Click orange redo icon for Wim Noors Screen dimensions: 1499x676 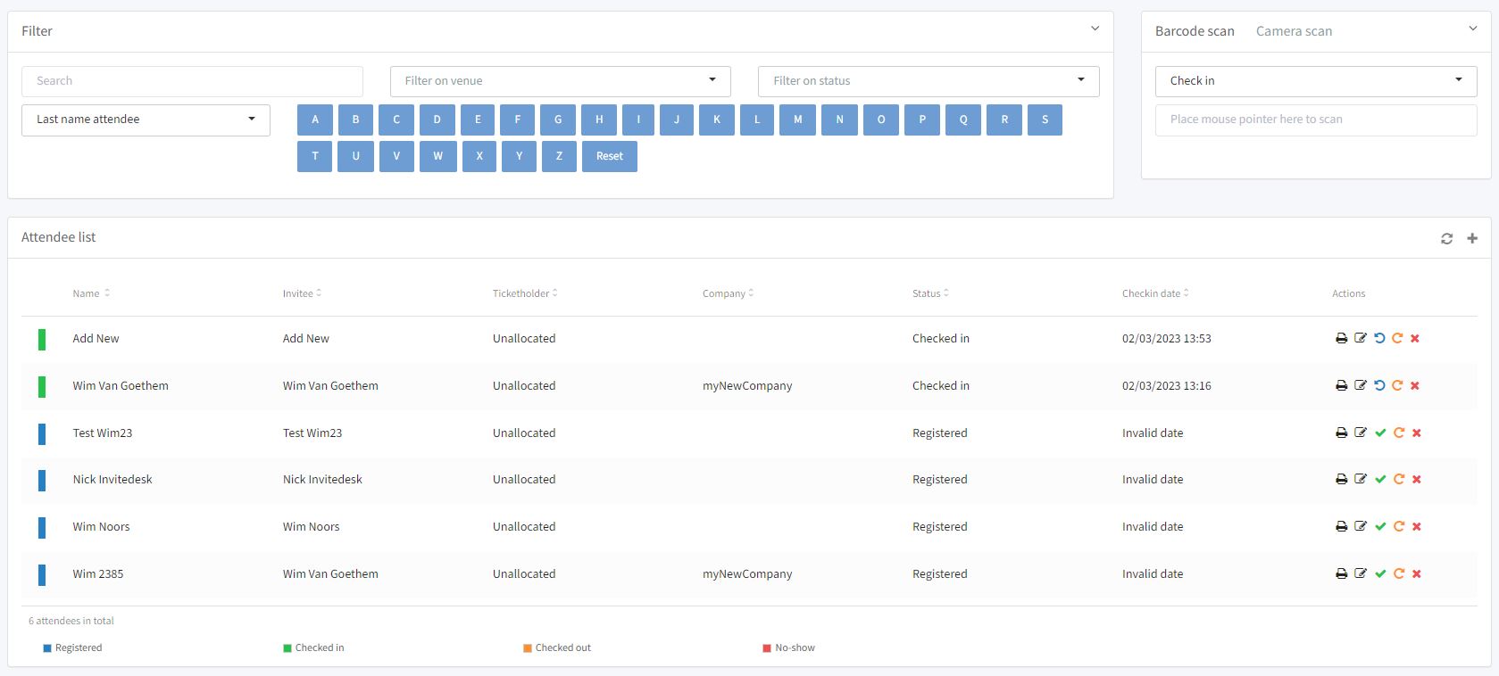pyautogui.click(x=1399, y=527)
